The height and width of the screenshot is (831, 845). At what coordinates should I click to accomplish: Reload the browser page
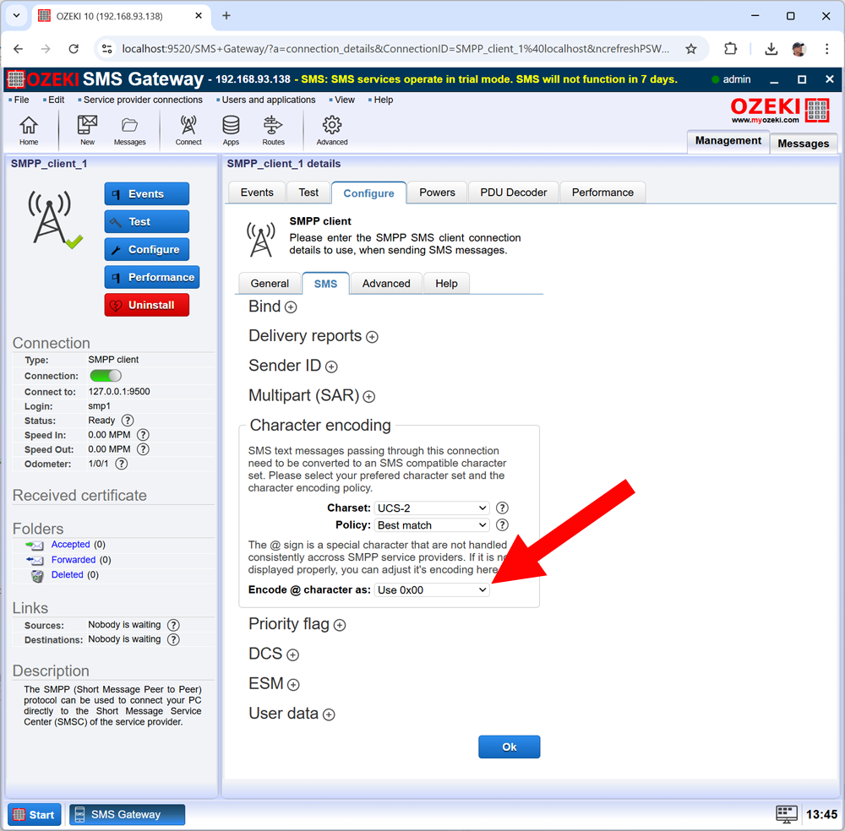[74, 49]
